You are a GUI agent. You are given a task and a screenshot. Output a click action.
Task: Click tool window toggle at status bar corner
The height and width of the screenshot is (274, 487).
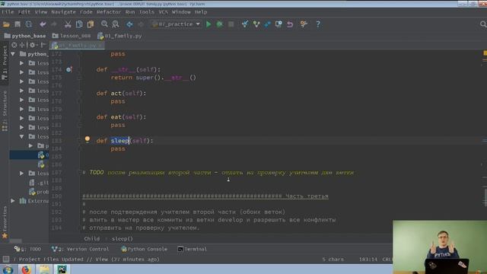point(5,259)
